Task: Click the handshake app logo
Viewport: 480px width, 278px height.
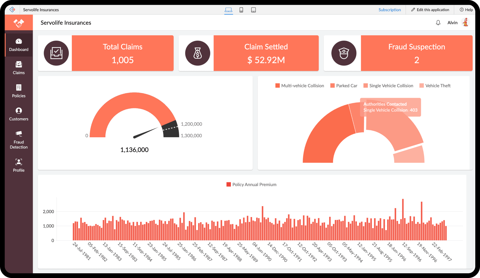Action: pyautogui.click(x=19, y=23)
